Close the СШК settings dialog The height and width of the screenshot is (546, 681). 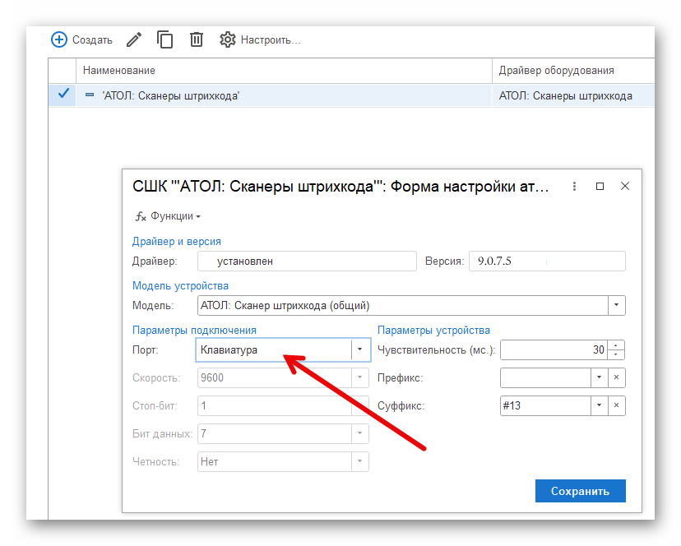click(x=625, y=186)
